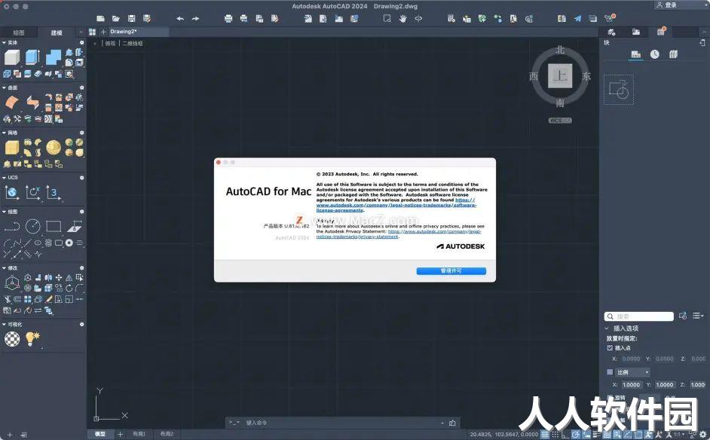The width and height of the screenshot is (710, 440).
Task: Select the Donut draw tool
Action: pyautogui.click(x=69, y=243)
